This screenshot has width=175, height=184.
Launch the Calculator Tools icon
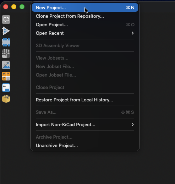(6, 76)
